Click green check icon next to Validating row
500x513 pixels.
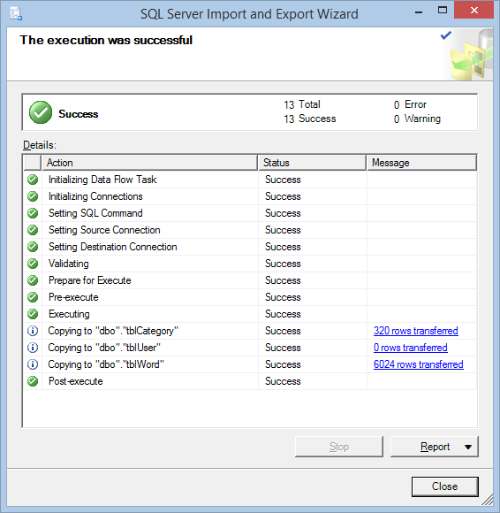coord(33,264)
